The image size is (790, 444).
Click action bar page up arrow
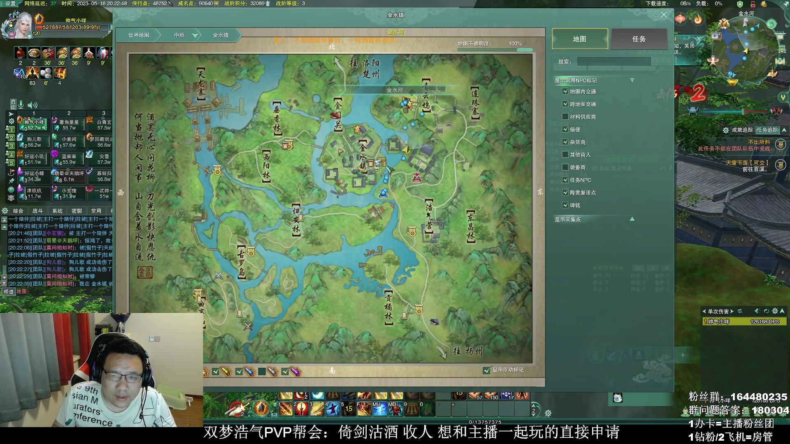pyautogui.click(x=534, y=405)
